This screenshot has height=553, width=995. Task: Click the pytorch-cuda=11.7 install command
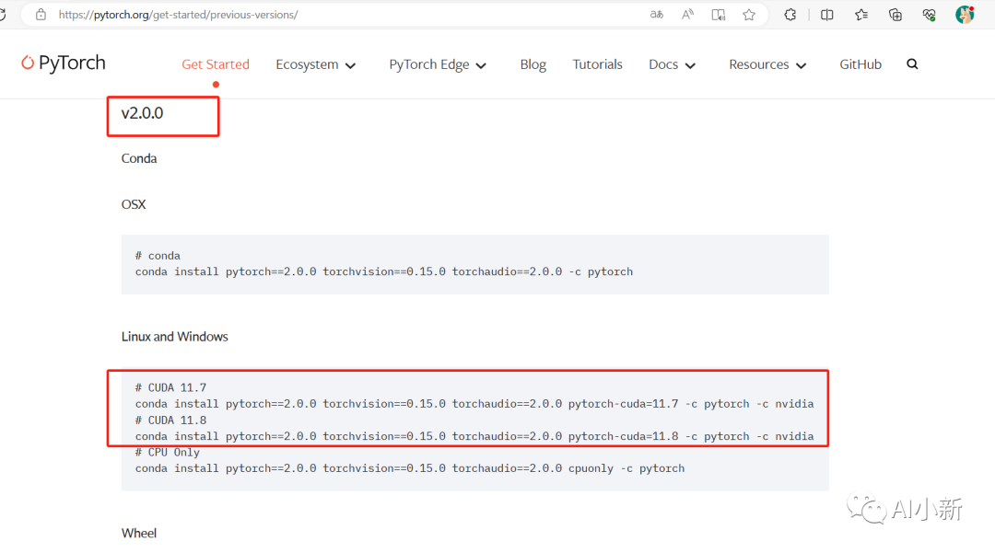point(474,404)
